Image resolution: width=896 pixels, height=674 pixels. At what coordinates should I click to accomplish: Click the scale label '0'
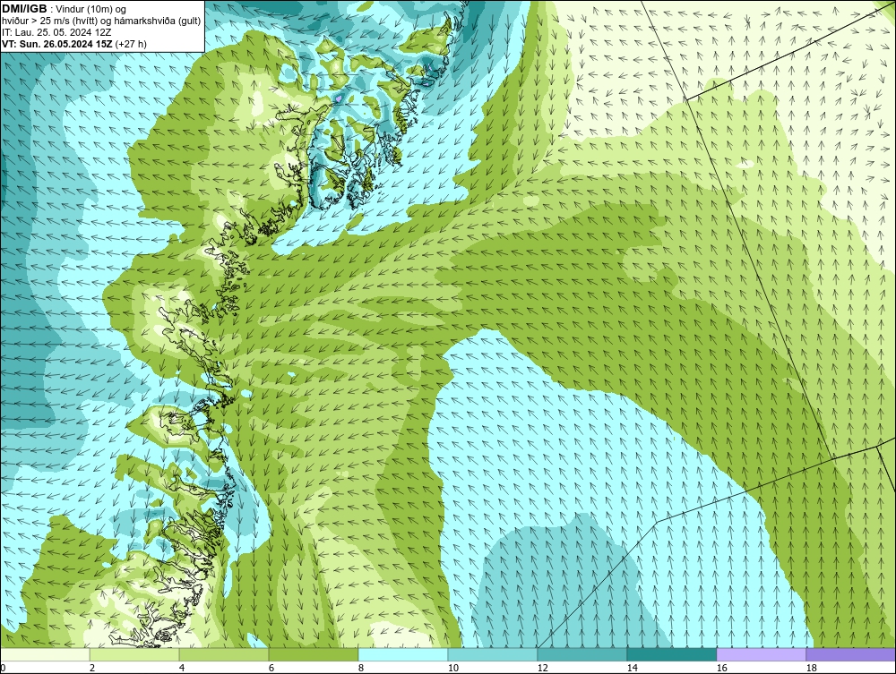[3, 668]
